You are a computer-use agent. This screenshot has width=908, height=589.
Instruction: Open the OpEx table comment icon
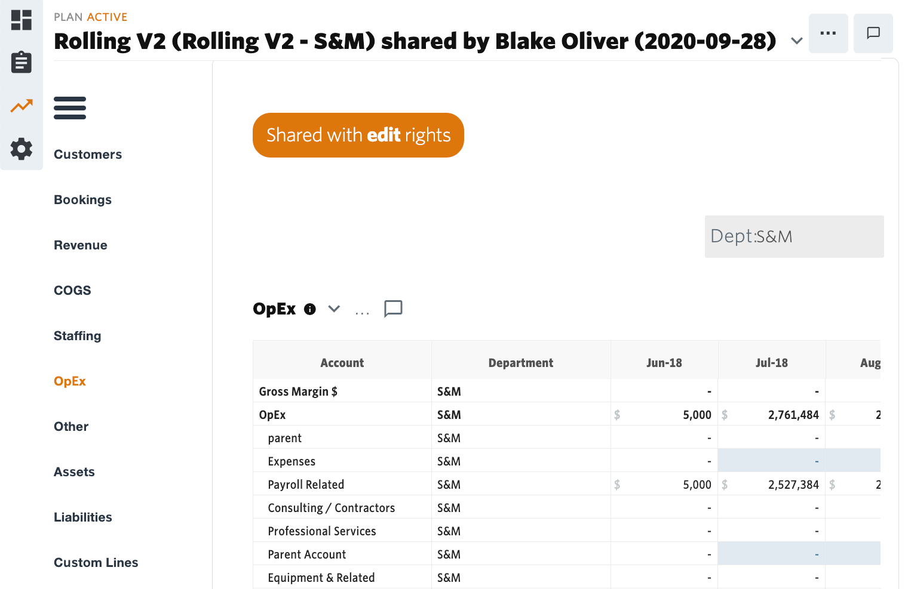(393, 309)
